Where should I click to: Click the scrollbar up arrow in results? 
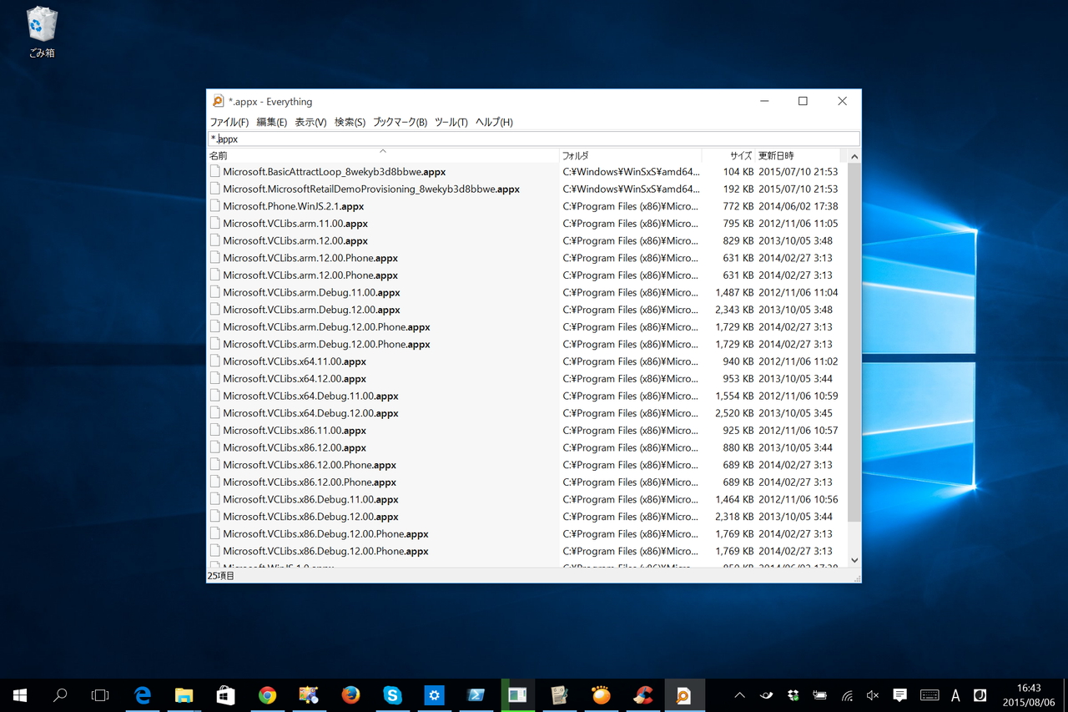[x=854, y=157]
